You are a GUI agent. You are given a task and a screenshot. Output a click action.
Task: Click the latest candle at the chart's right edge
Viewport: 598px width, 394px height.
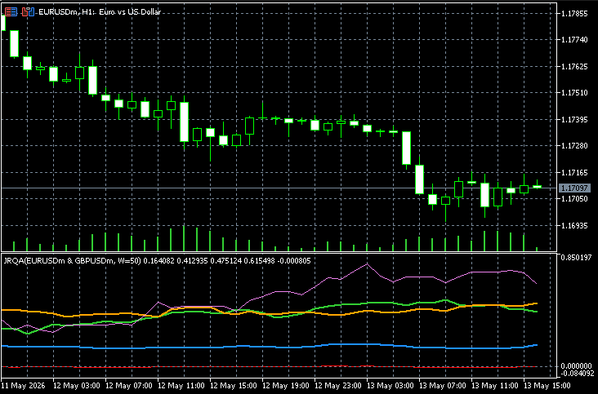click(537, 187)
